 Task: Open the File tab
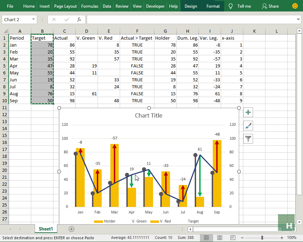pyautogui.click(x=10, y=6)
